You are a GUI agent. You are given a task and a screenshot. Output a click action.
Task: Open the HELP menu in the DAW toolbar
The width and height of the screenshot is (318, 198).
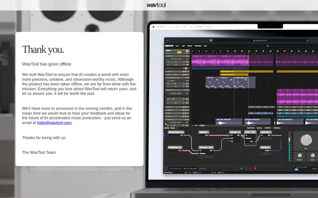(205, 46)
